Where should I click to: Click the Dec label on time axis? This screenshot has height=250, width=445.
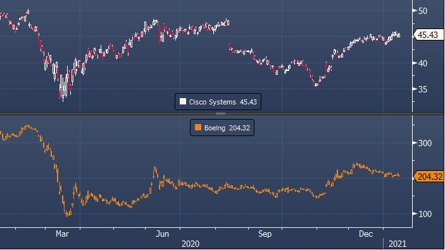(x=365, y=234)
